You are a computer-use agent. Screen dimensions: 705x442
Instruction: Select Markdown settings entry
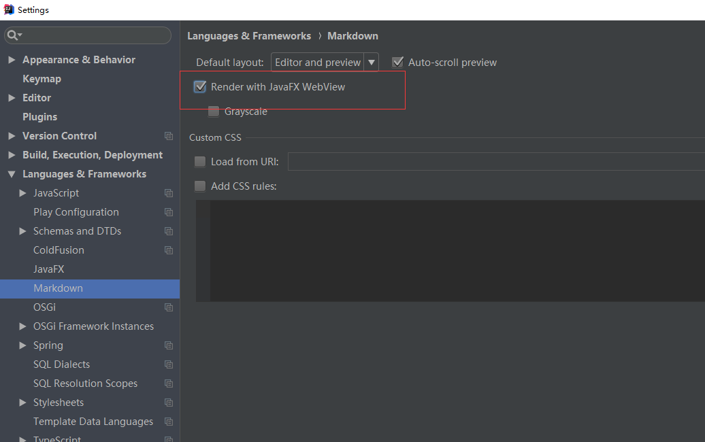click(x=90, y=288)
